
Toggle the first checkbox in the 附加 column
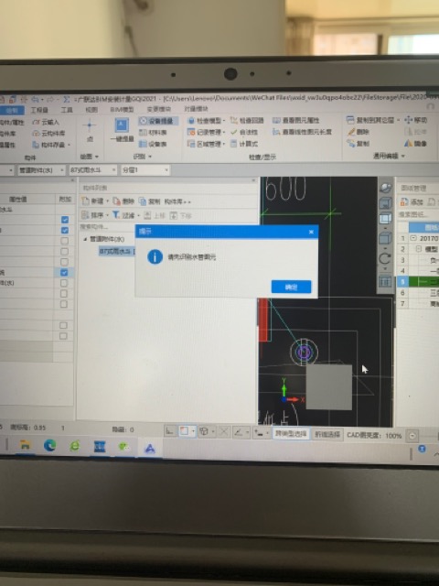pyautogui.click(x=64, y=220)
